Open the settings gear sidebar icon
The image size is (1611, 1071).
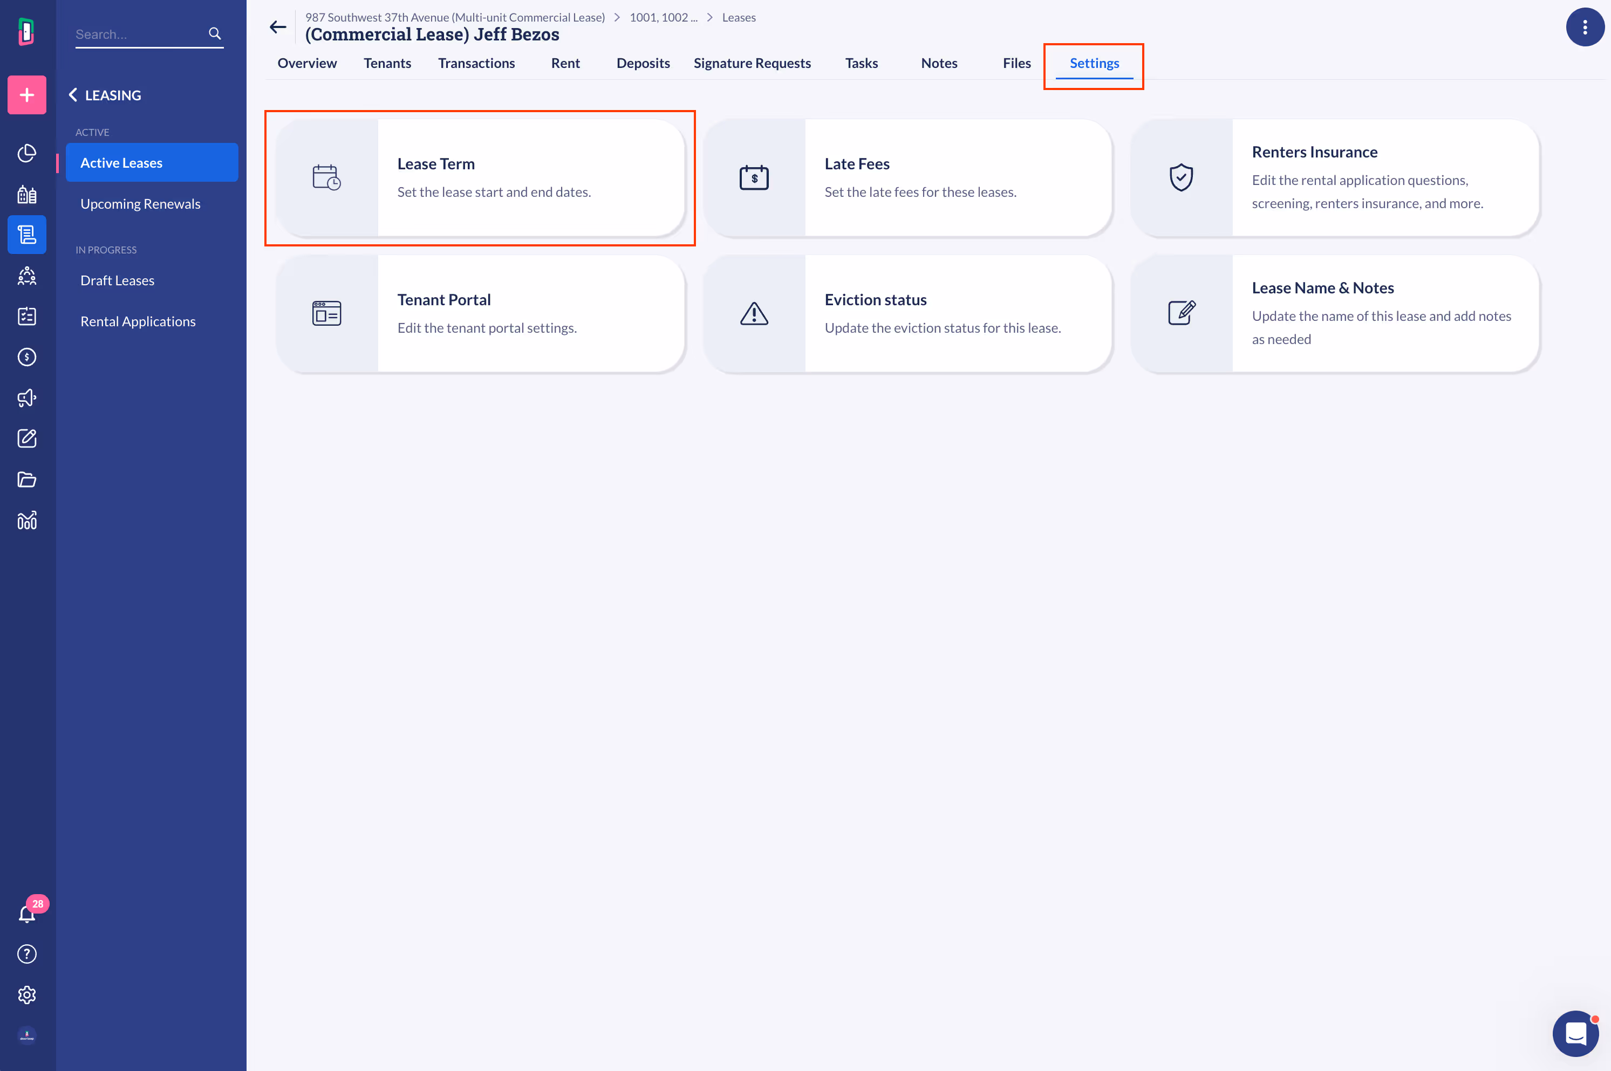click(26, 995)
